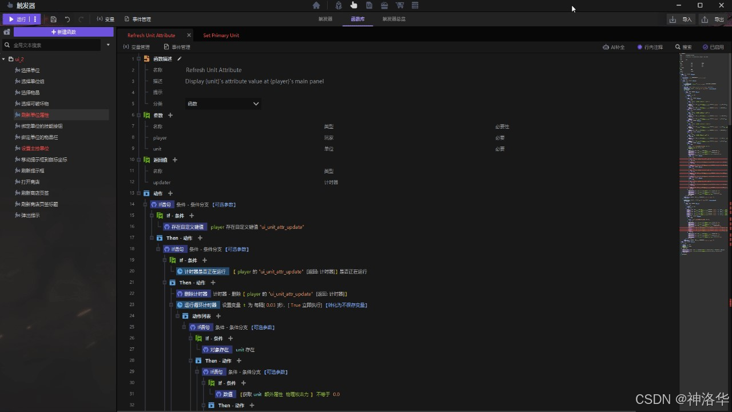Click the name field Refresh Unit Attribute

tap(214, 70)
